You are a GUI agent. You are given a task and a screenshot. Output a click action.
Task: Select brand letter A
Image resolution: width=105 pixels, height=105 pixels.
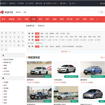point(2,33)
